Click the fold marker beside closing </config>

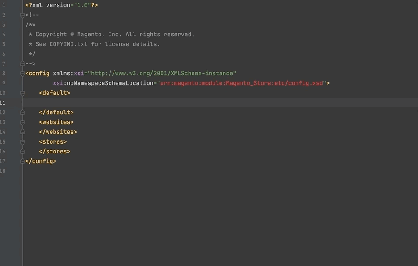(23, 161)
